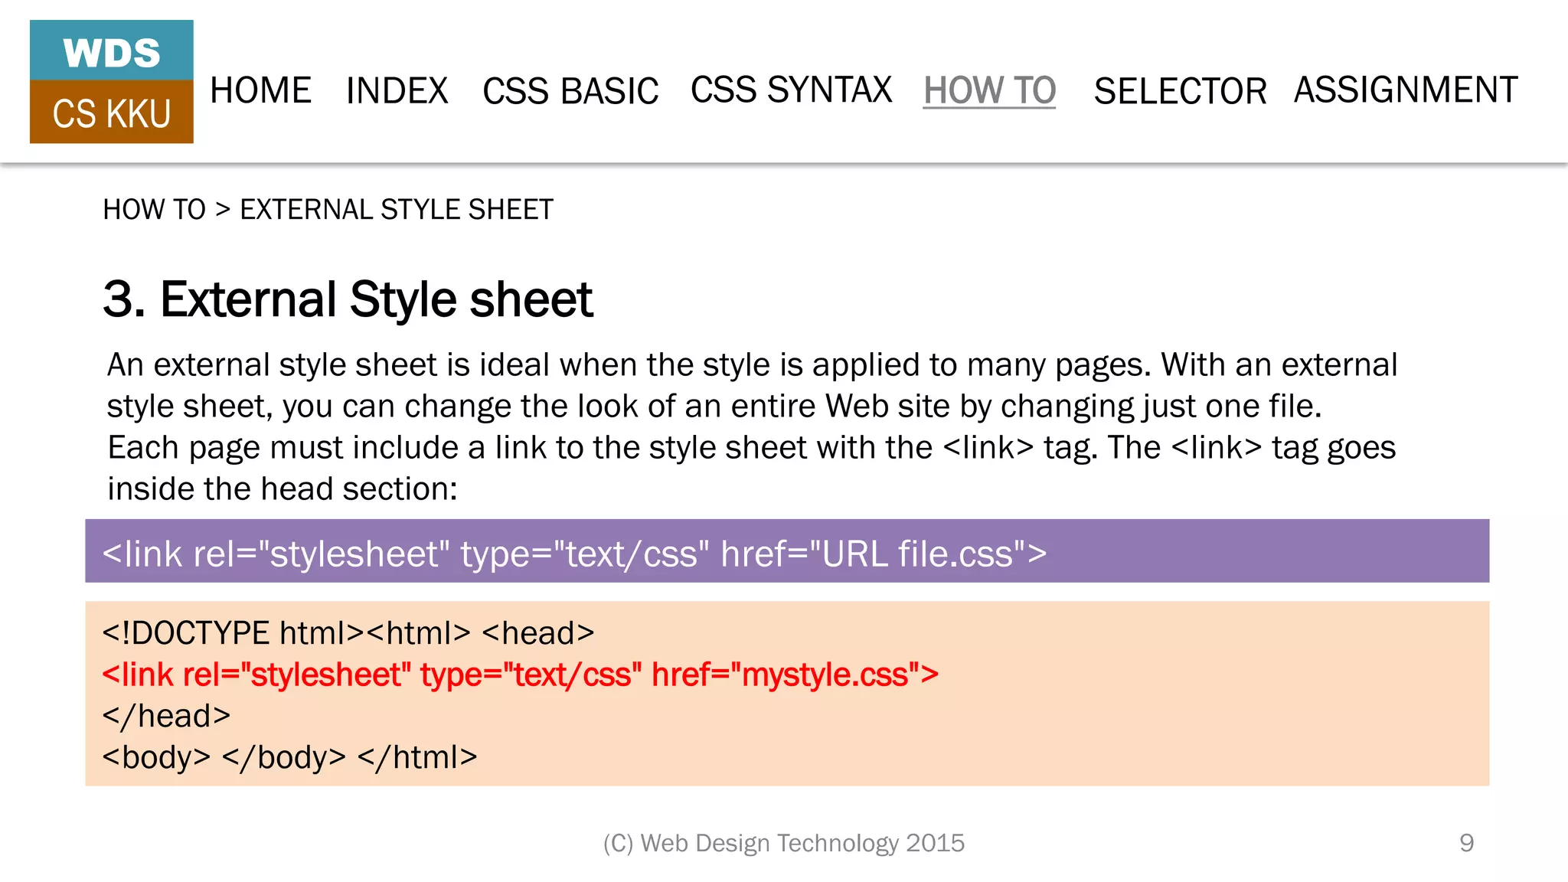Select CSS BASIC in the navigation bar

click(x=570, y=90)
